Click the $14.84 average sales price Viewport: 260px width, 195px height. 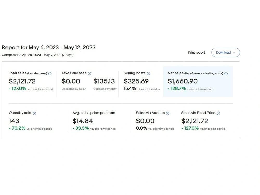(x=83, y=121)
